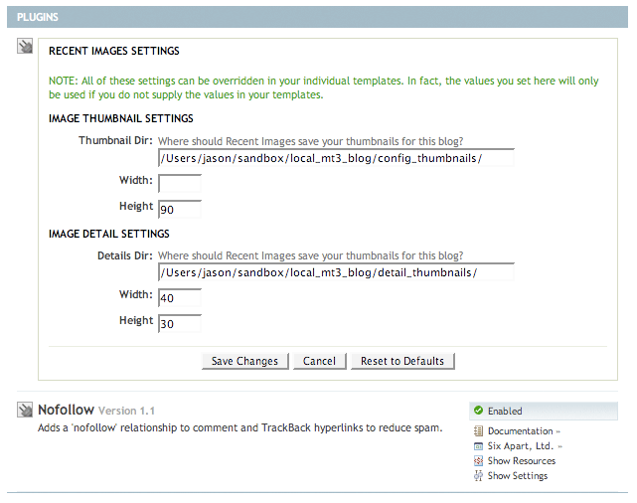Expand Show Settings for Nofollow
The height and width of the screenshot is (503, 637).
[517, 476]
